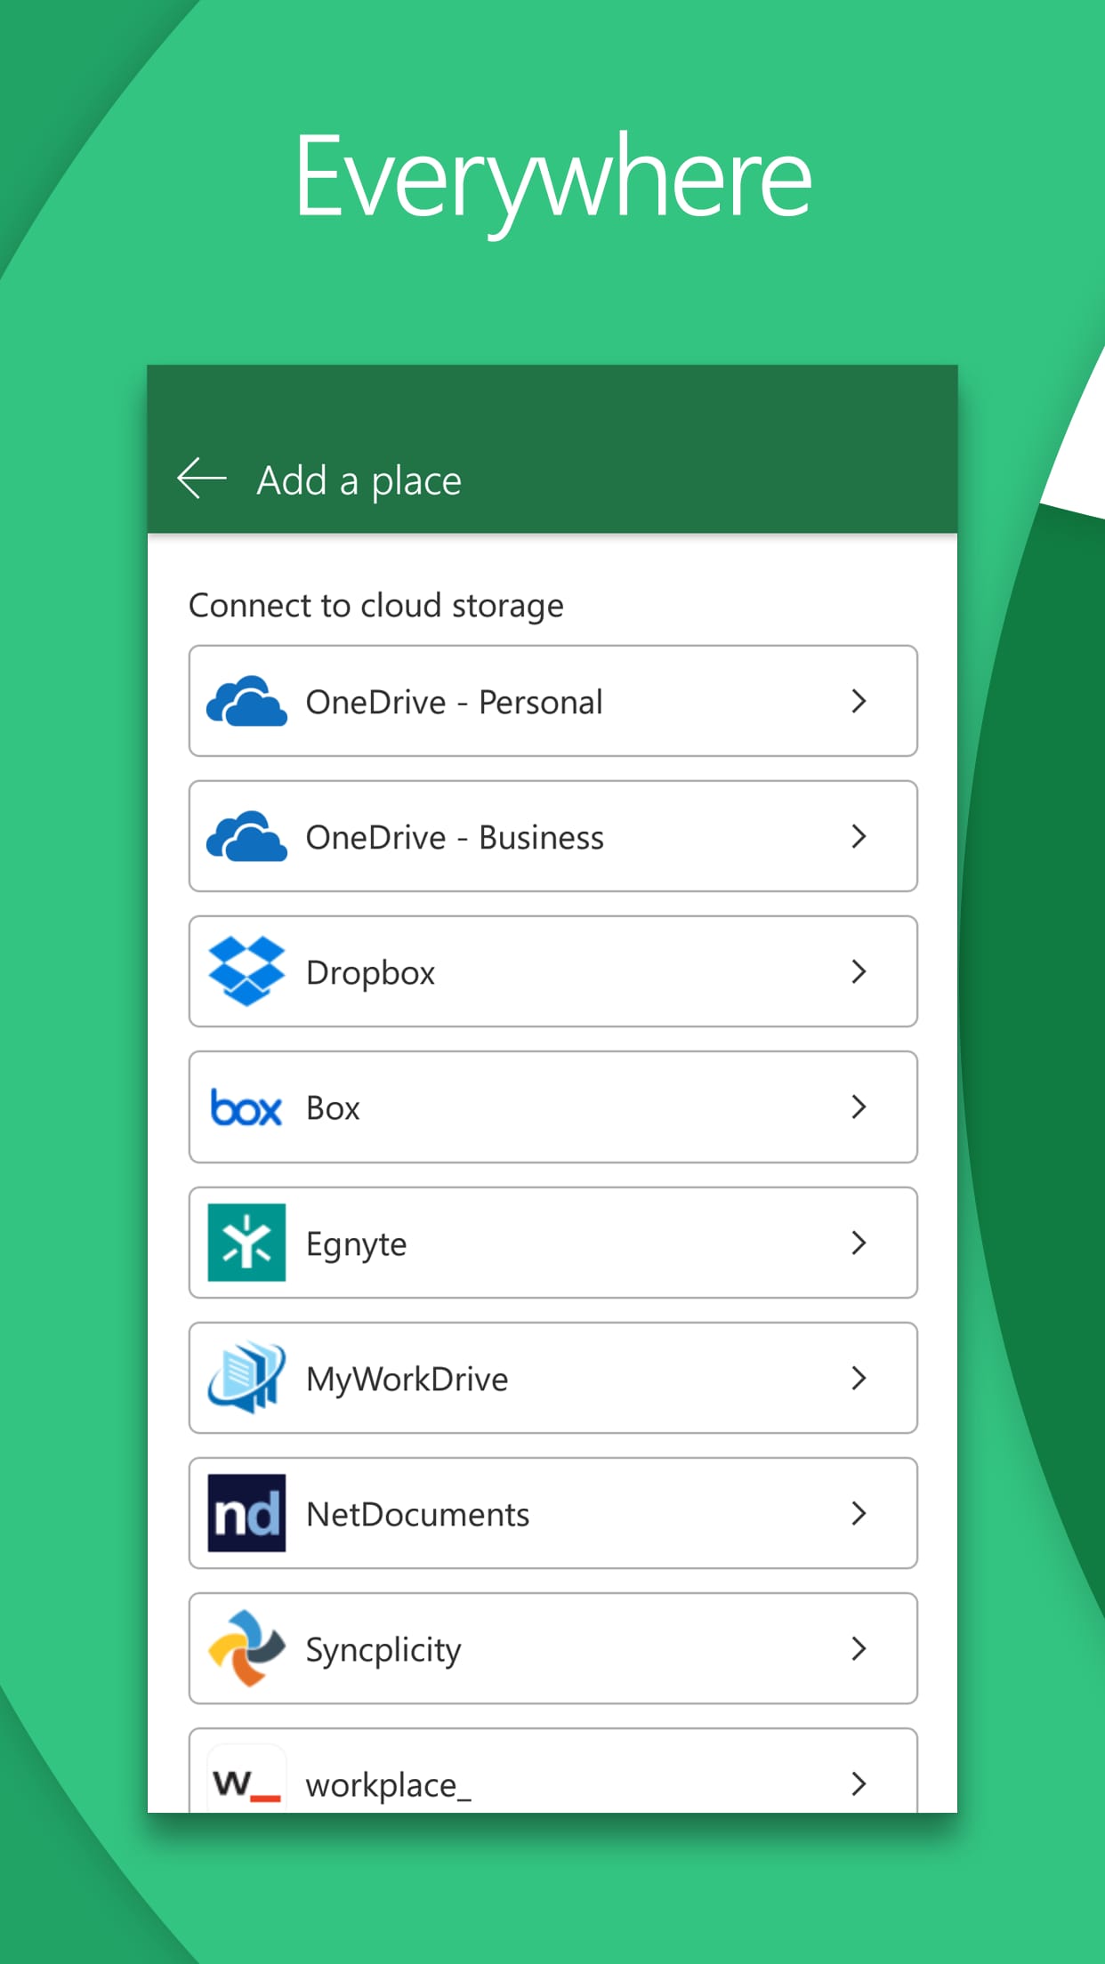Tap the workplace_ logo icon
Viewport: 1105px width, 1964px height.
pyautogui.click(x=246, y=1782)
